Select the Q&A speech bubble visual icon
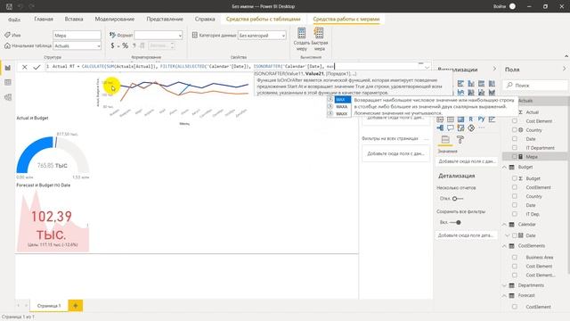 (451, 128)
